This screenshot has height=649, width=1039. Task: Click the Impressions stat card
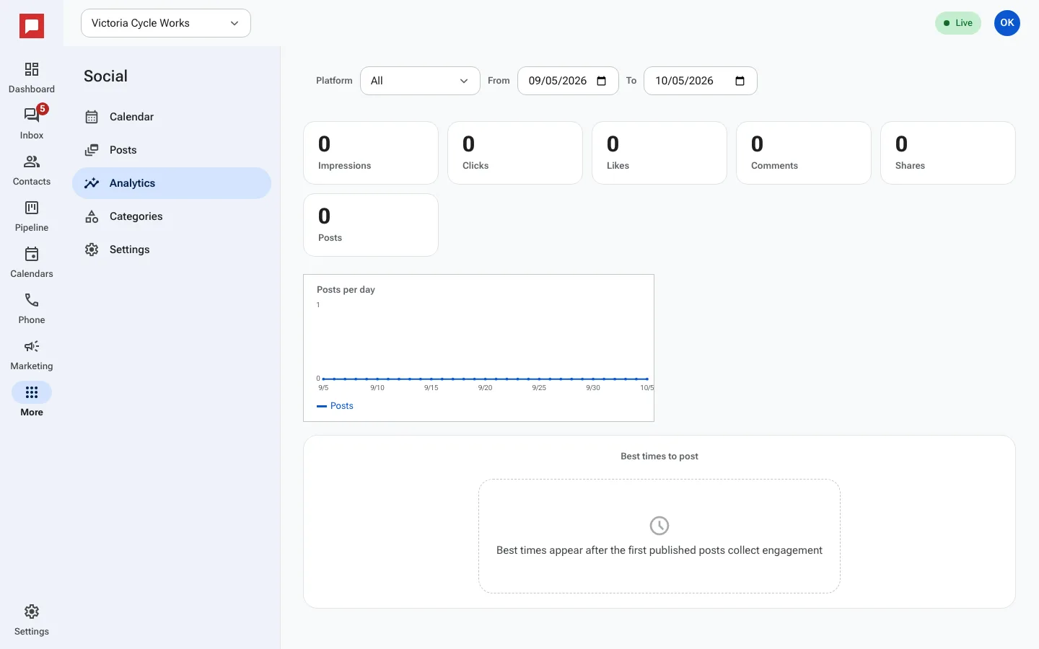click(x=371, y=153)
